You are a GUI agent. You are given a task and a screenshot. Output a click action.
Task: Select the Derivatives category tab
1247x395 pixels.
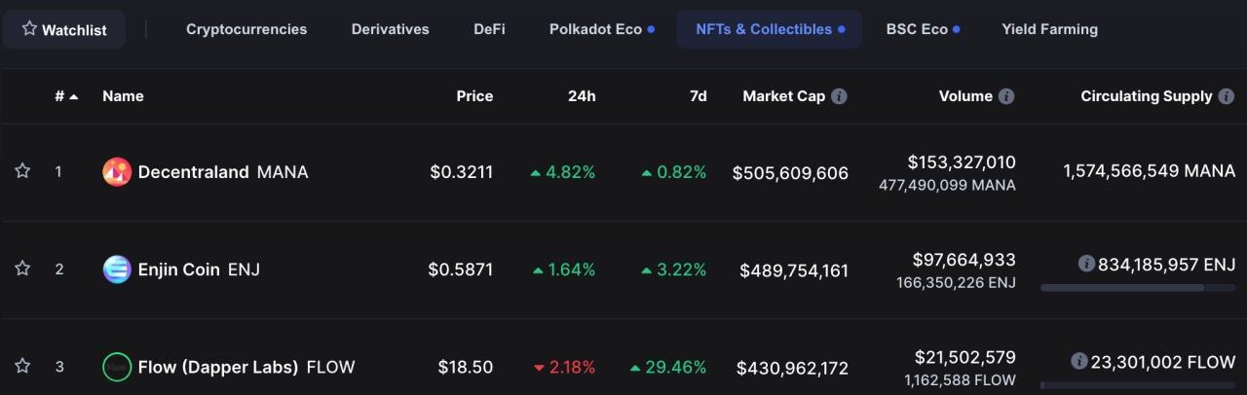pyautogui.click(x=390, y=29)
